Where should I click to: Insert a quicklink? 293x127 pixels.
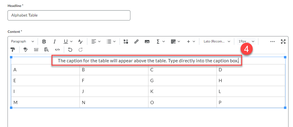136,42
